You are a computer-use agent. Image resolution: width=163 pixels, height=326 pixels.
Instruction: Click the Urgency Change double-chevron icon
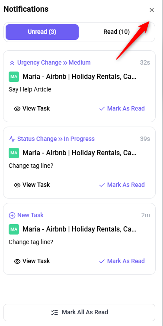tap(12, 63)
